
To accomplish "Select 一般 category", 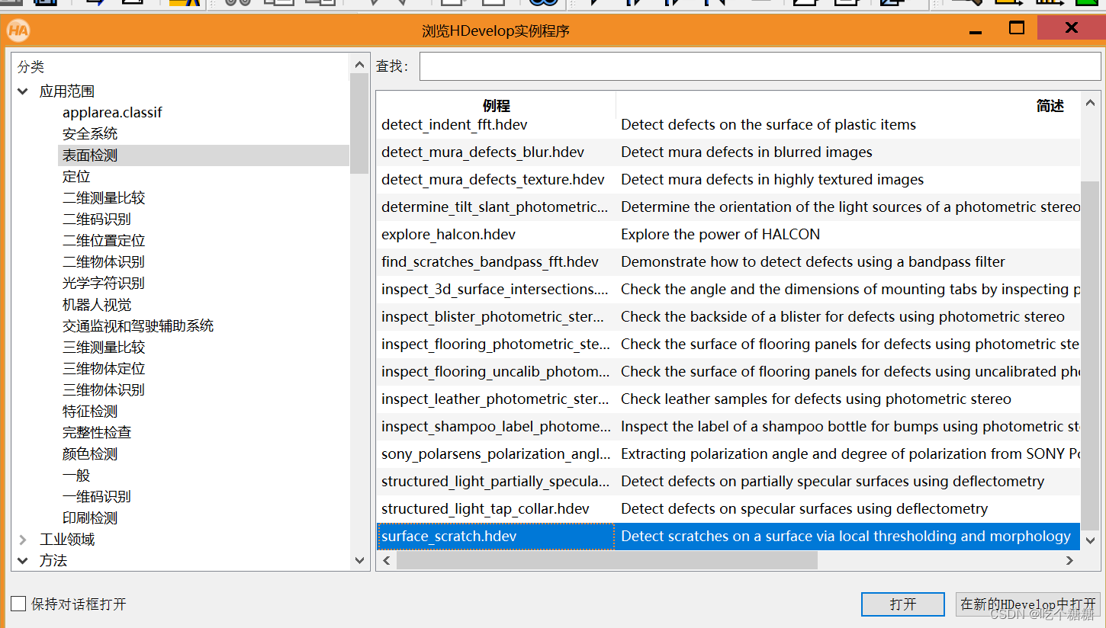I will point(76,476).
